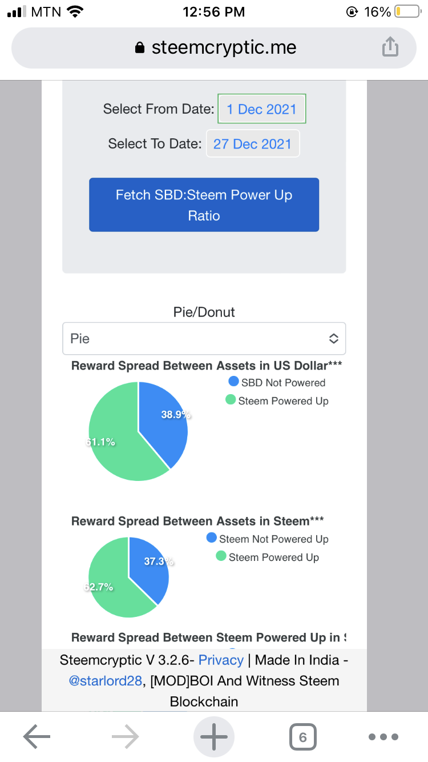Open the Pie/Donut chart type dropdown
Image resolution: width=428 pixels, height=762 pixels.
coord(204,339)
